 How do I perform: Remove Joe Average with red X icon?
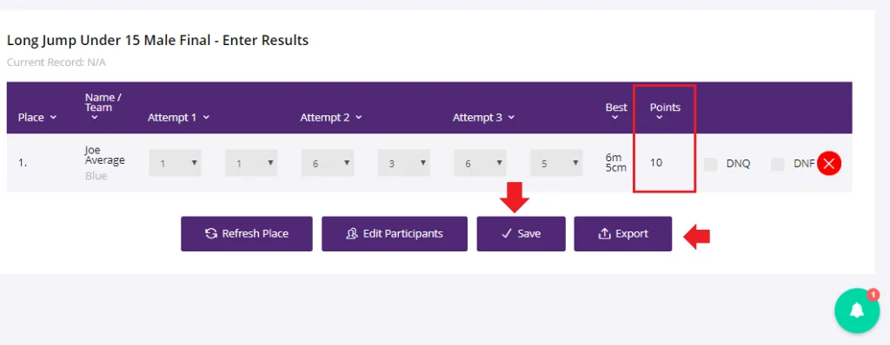[x=828, y=164]
